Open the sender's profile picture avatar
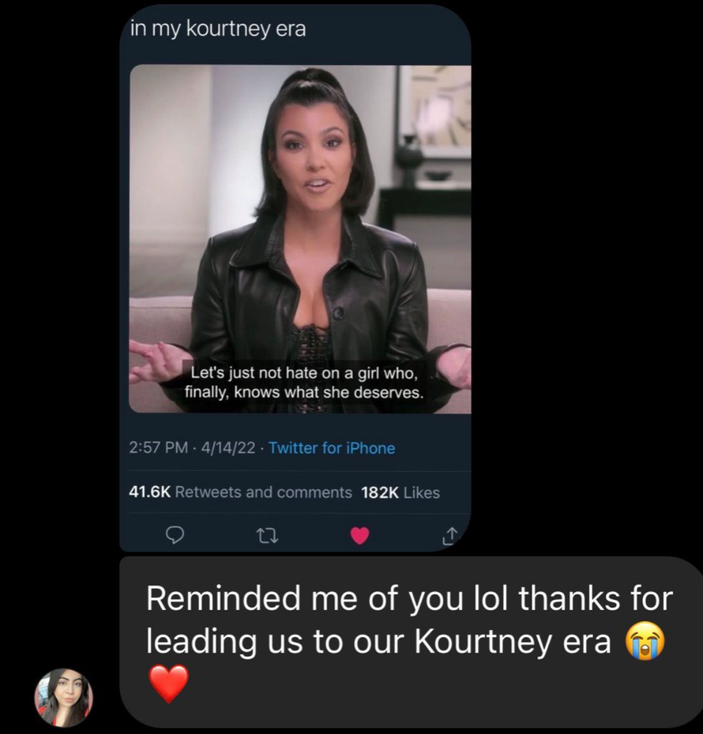This screenshot has width=703, height=734. click(x=64, y=697)
